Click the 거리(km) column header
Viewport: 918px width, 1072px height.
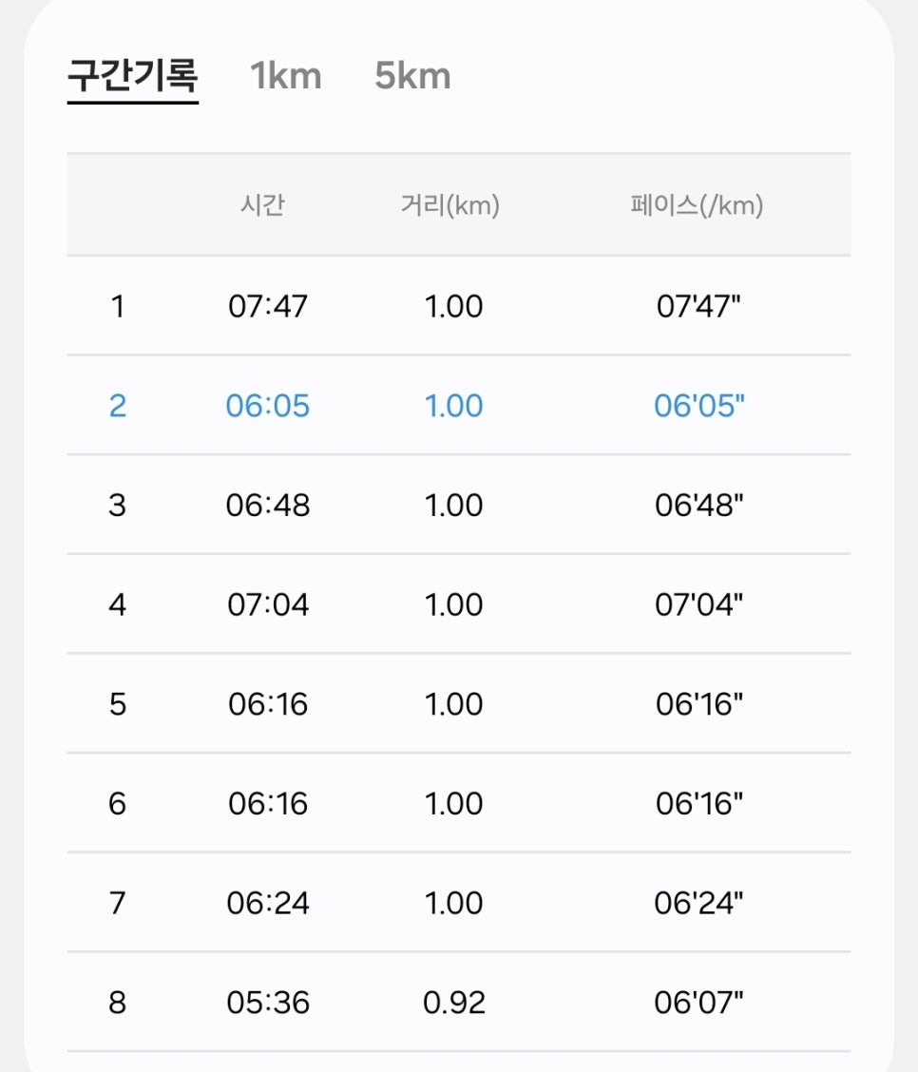tap(450, 205)
